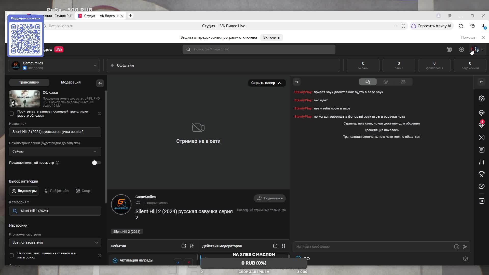Image resolution: width=489 pixels, height=275 pixels.
Task: Collapse right sidebar with back arrow
Action: coord(481,82)
